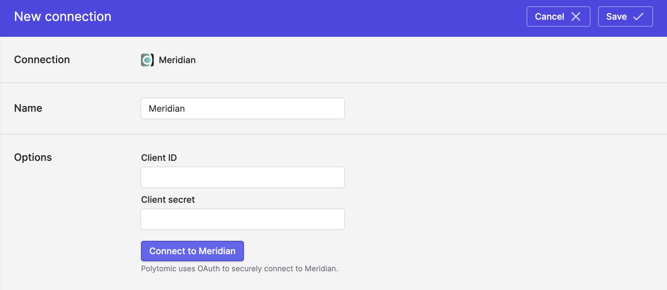Image resolution: width=667 pixels, height=290 pixels.
Task: Click the Options section label
Action: pyautogui.click(x=33, y=157)
